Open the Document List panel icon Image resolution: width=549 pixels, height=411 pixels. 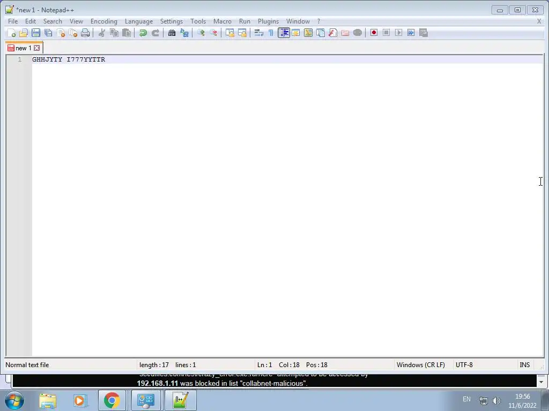click(321, 33)
